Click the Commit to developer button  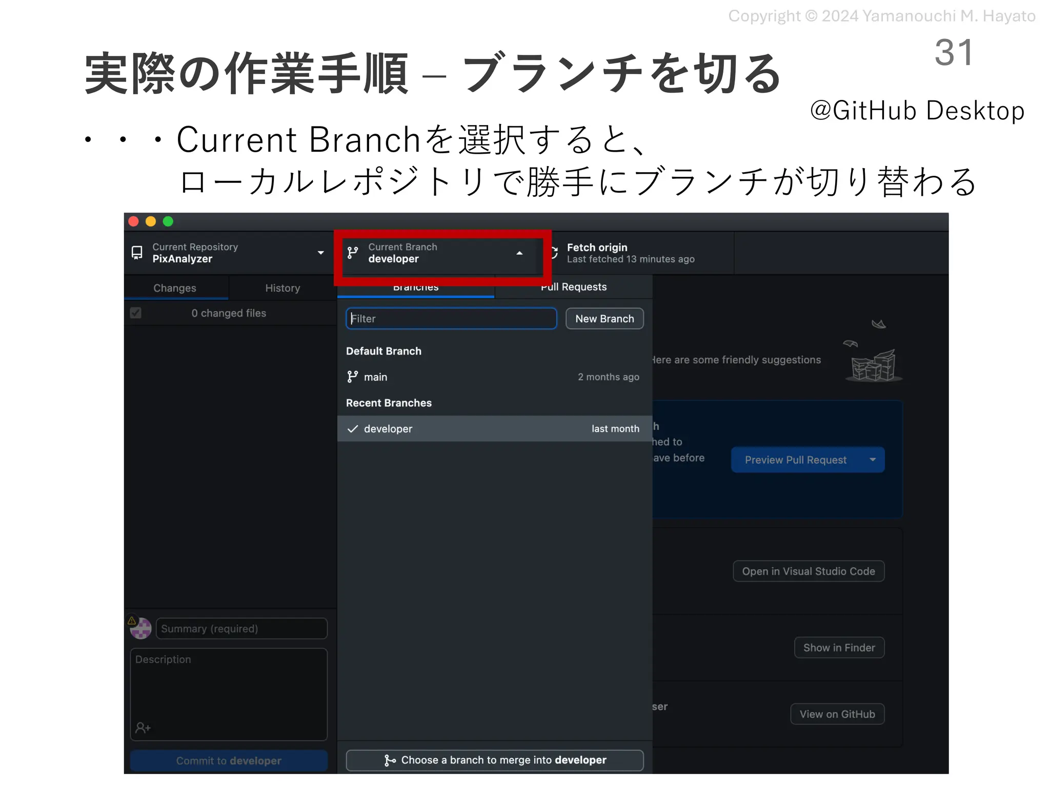(x=229, y=761)
